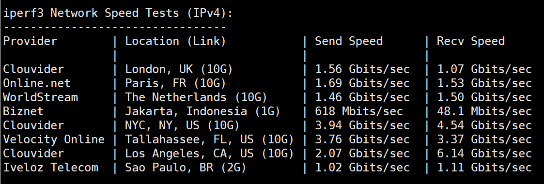Select the Biznet provider entry
This screenshot has height=184, width=544.
(x=23, y=111)
